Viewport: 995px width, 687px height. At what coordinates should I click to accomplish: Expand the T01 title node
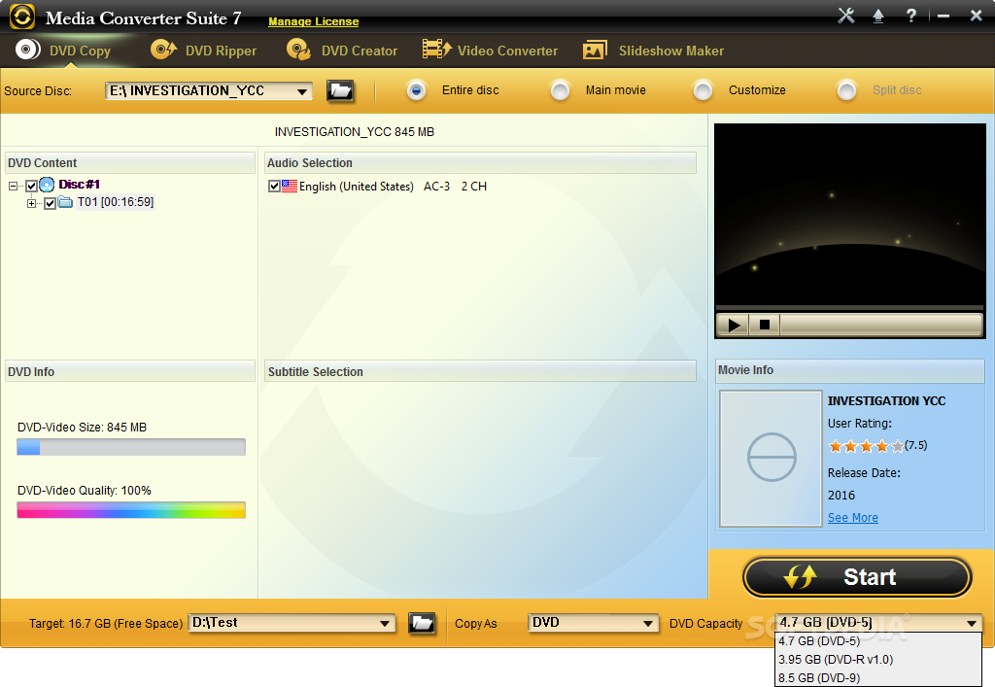[x=31, y=204]
